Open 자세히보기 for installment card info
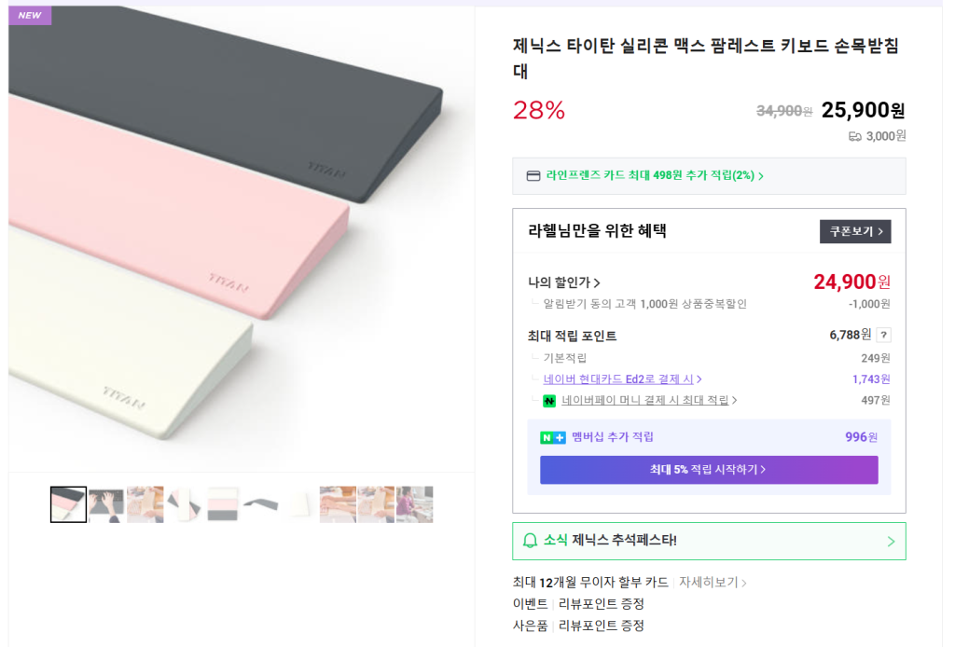Screen dimensions: 955x647 pos(713,583)
